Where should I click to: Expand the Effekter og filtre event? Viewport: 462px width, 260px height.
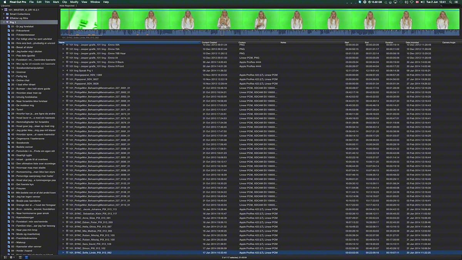[4, 18]
